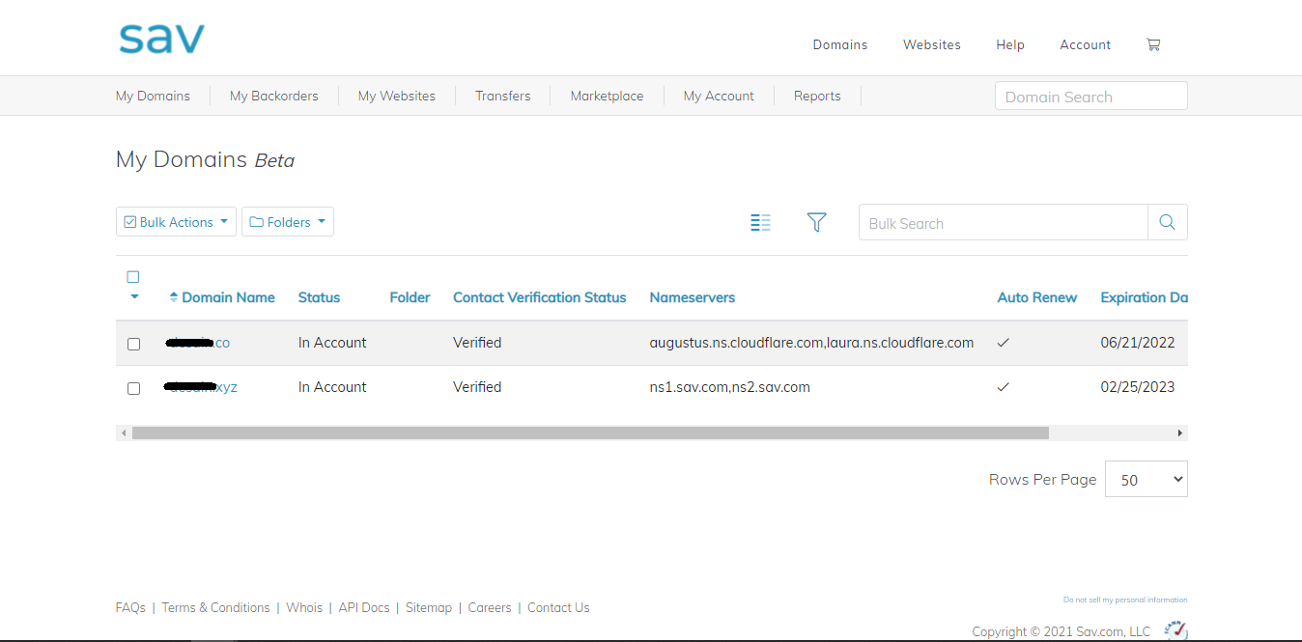Viewport: 1302px width, 642px height.
Task: Open the API Docs footer link
Action: click(x=364, y=607)
